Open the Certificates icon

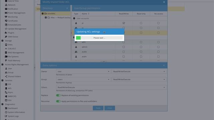click(6, 21)
